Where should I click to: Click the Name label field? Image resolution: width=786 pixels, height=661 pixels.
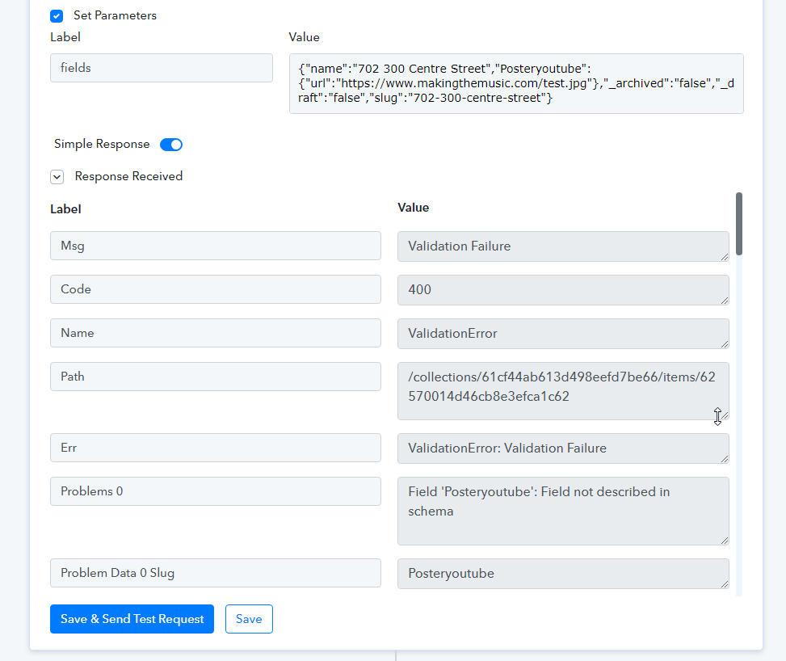click(x=216, y=333)
